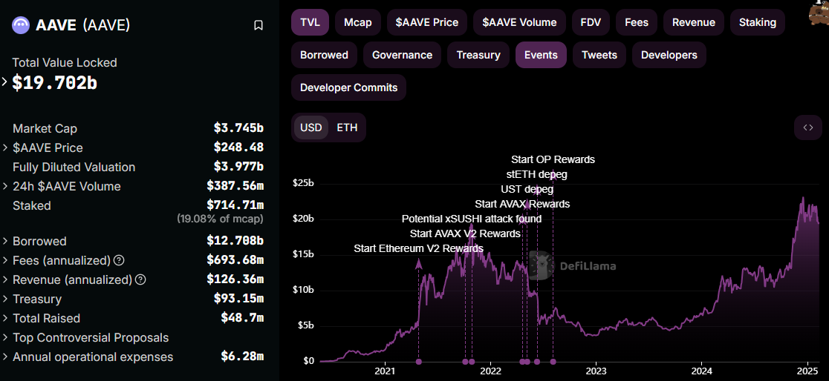The width and height of the screenshot is (829, 381).
Task: Click the $25b y-axis label
Action: (303, 184)
